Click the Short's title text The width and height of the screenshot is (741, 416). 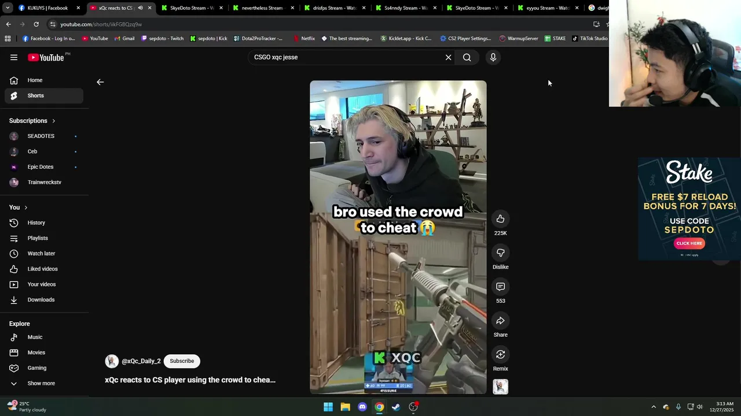[190, 380]
